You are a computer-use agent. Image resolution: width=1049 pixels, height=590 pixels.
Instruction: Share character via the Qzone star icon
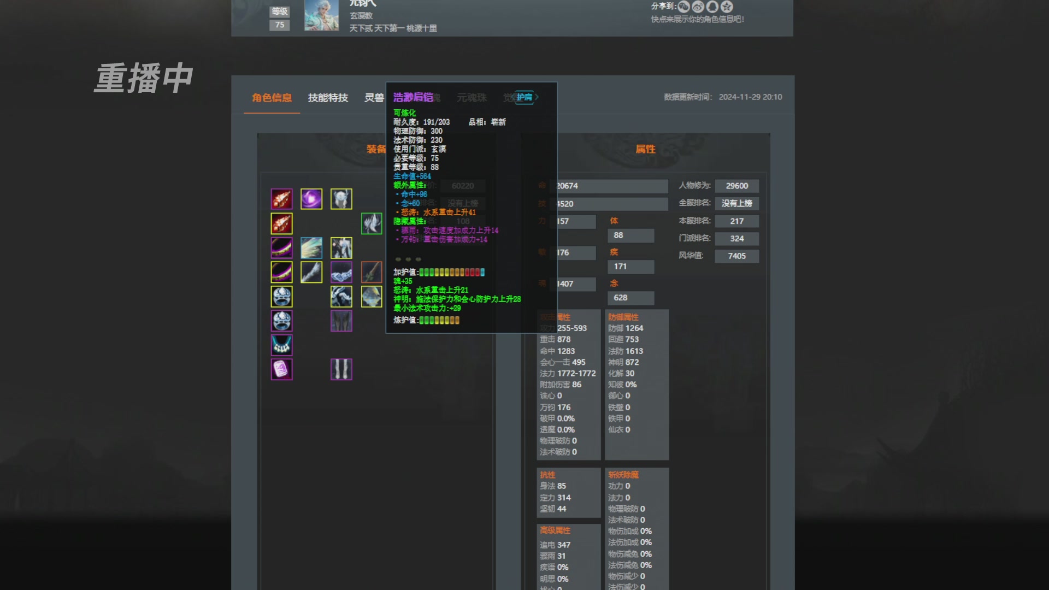pyautogui.click(x=727, y=7)
